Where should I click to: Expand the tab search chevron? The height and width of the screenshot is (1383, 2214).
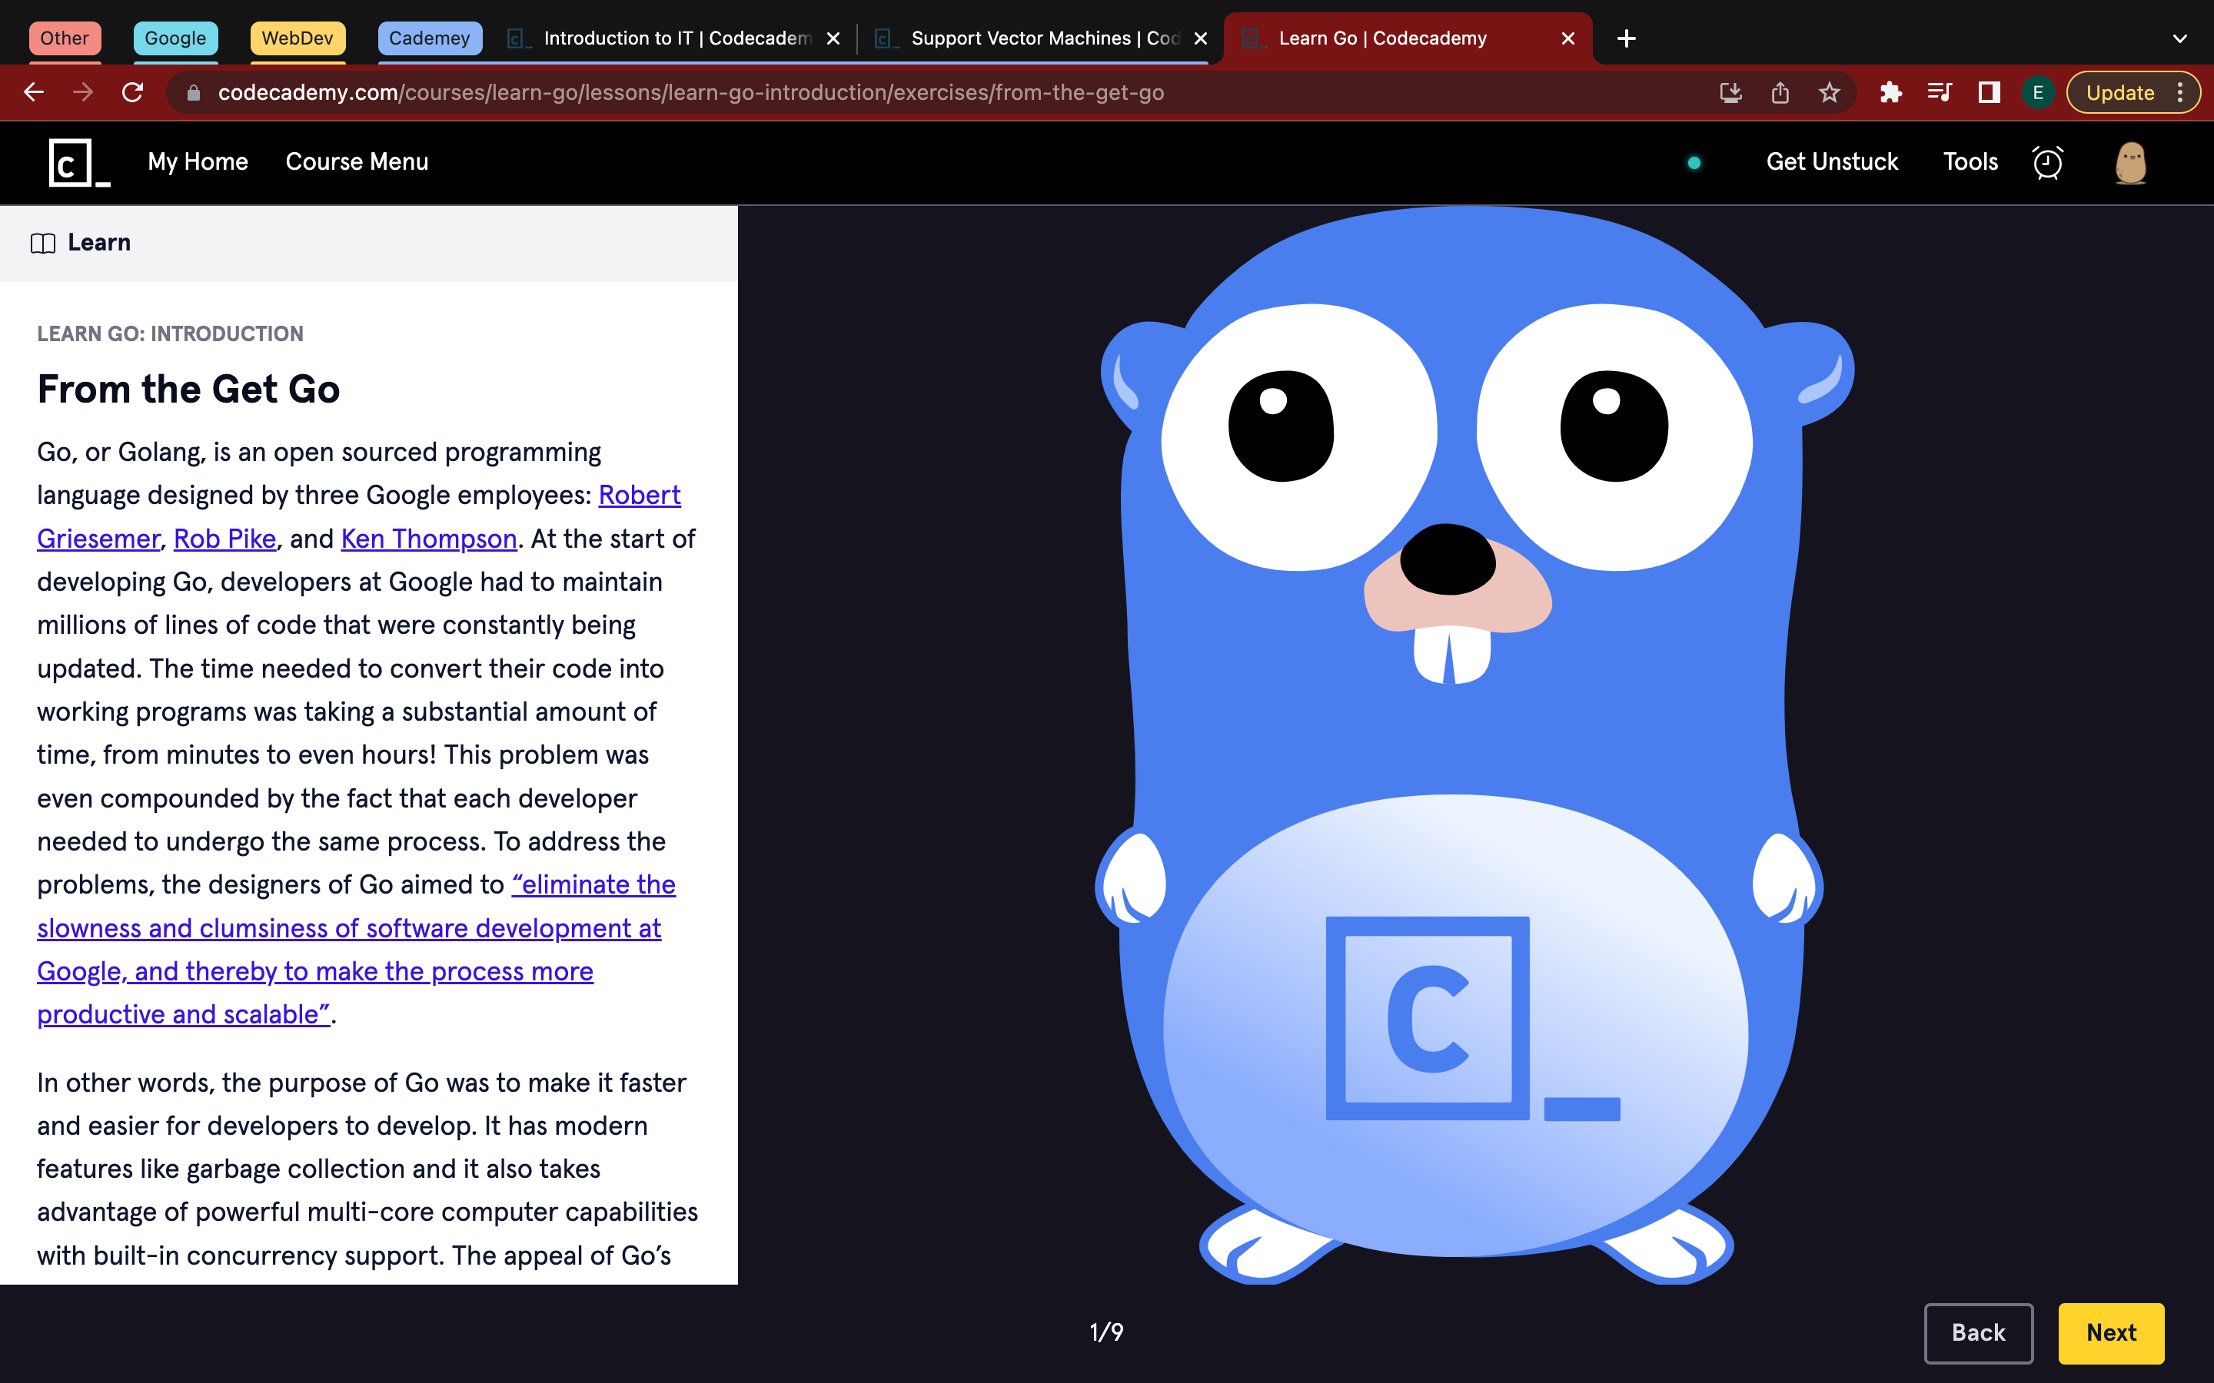(2179, 38)
